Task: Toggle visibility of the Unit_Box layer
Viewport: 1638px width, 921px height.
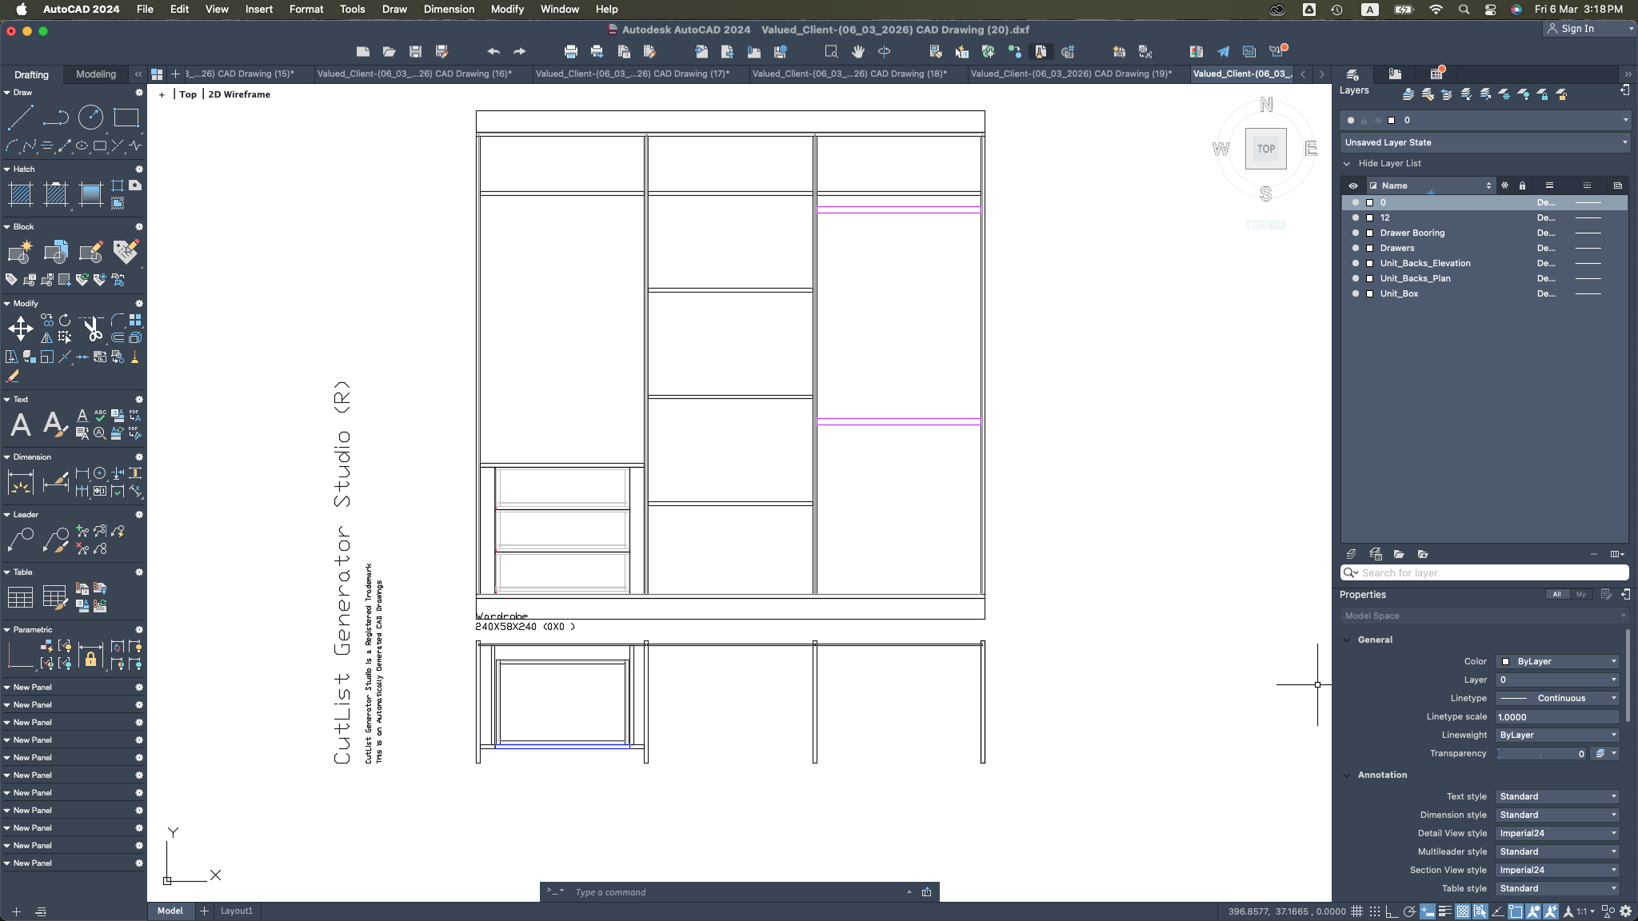Action: click(x=1356, y=293)
